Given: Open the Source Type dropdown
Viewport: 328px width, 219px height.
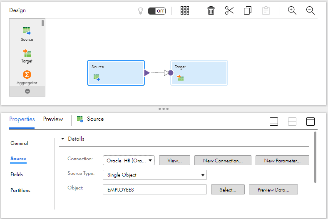Looking at the screenshot, I should 155,175.
